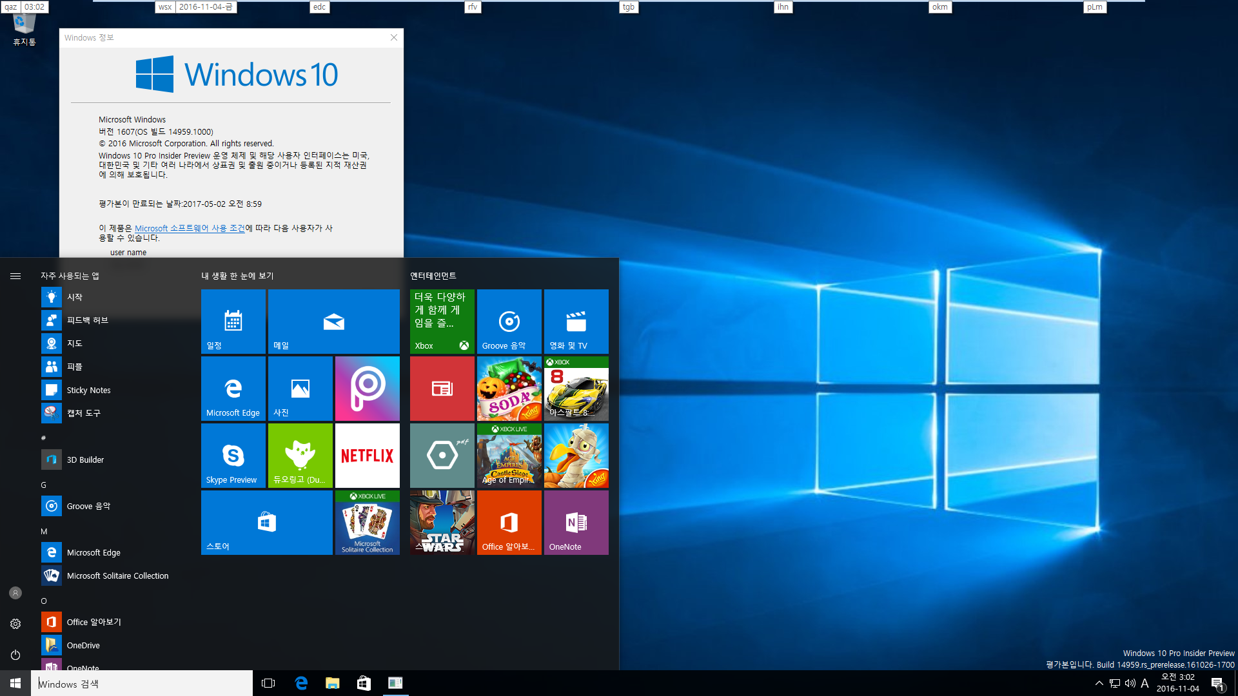The width and height of the screenshot is (1238, 696).
Task: Open Office 알아보기 list entry
Action: coord(116,622)
